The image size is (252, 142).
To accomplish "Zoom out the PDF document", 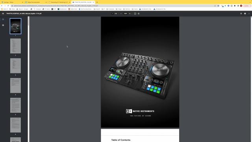I will (x=121, y=13).
